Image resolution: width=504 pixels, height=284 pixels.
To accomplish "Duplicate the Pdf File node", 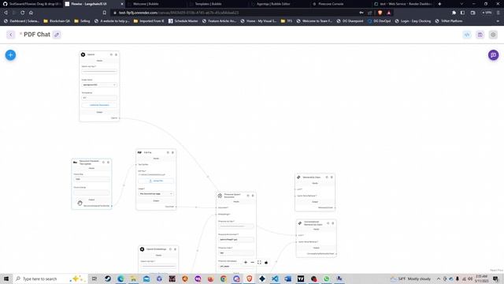I will pyautogui.click(x=168, y=152).
